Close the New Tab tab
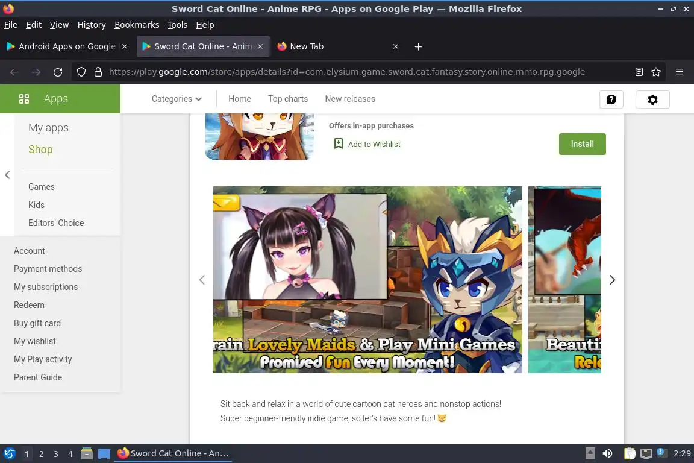The height and width of the screenshot is (463, 694). pyautogui.click(x=396, y=46)
